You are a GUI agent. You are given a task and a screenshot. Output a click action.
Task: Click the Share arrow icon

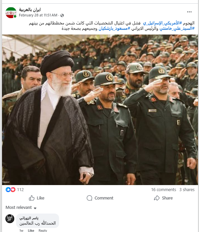[157, 198]
